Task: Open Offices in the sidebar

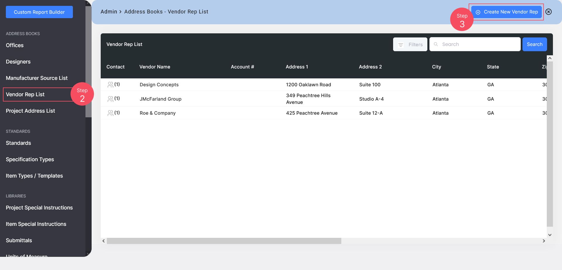Action: (x=15, y=45)
